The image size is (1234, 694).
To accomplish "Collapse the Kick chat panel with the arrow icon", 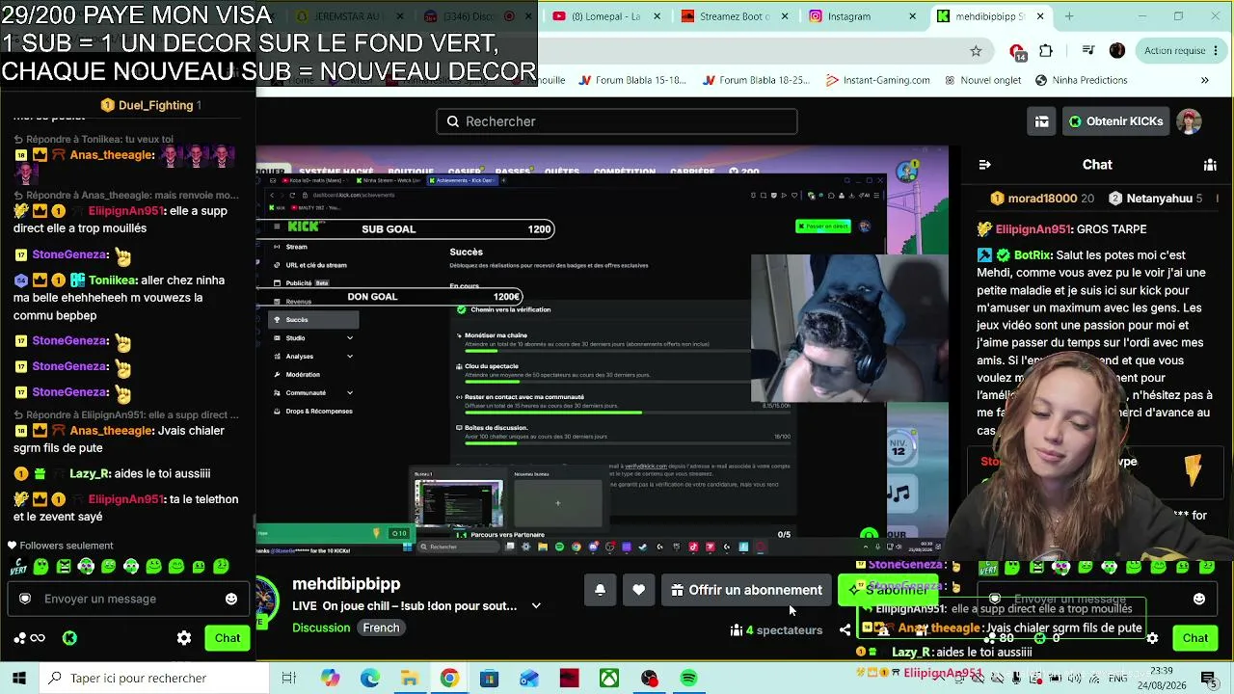I will 984,165.
